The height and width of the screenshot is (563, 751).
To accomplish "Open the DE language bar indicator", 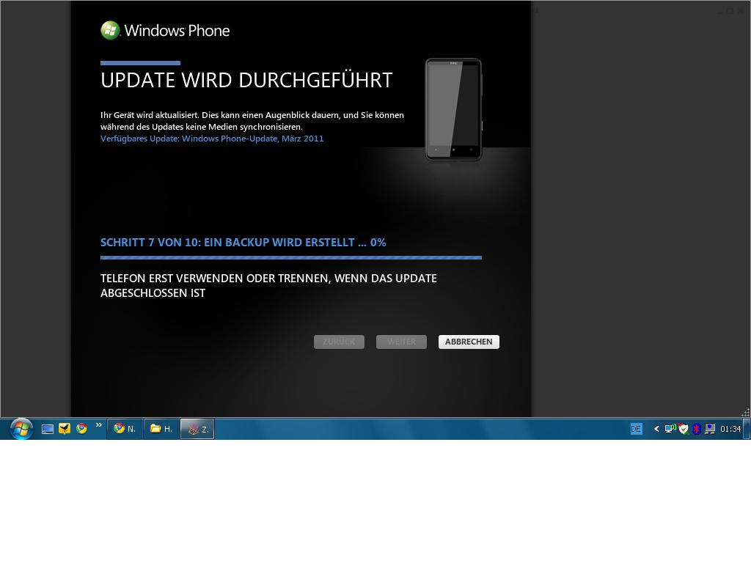I will 636,429.
